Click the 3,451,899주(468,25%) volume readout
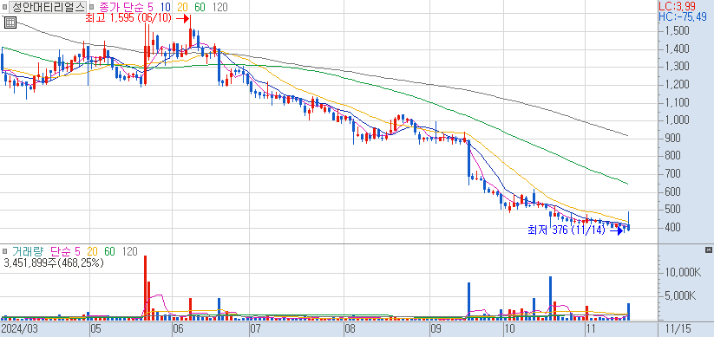The height and width of the screenshot is (337, 714). tap(54, 262)
